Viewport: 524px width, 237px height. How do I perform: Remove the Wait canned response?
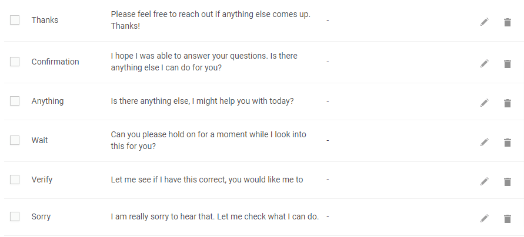pos(508,143)
